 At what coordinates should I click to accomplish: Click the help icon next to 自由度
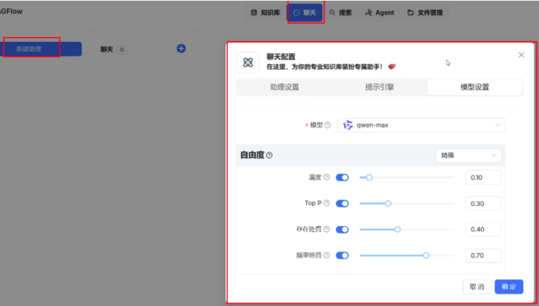(269, 156)
